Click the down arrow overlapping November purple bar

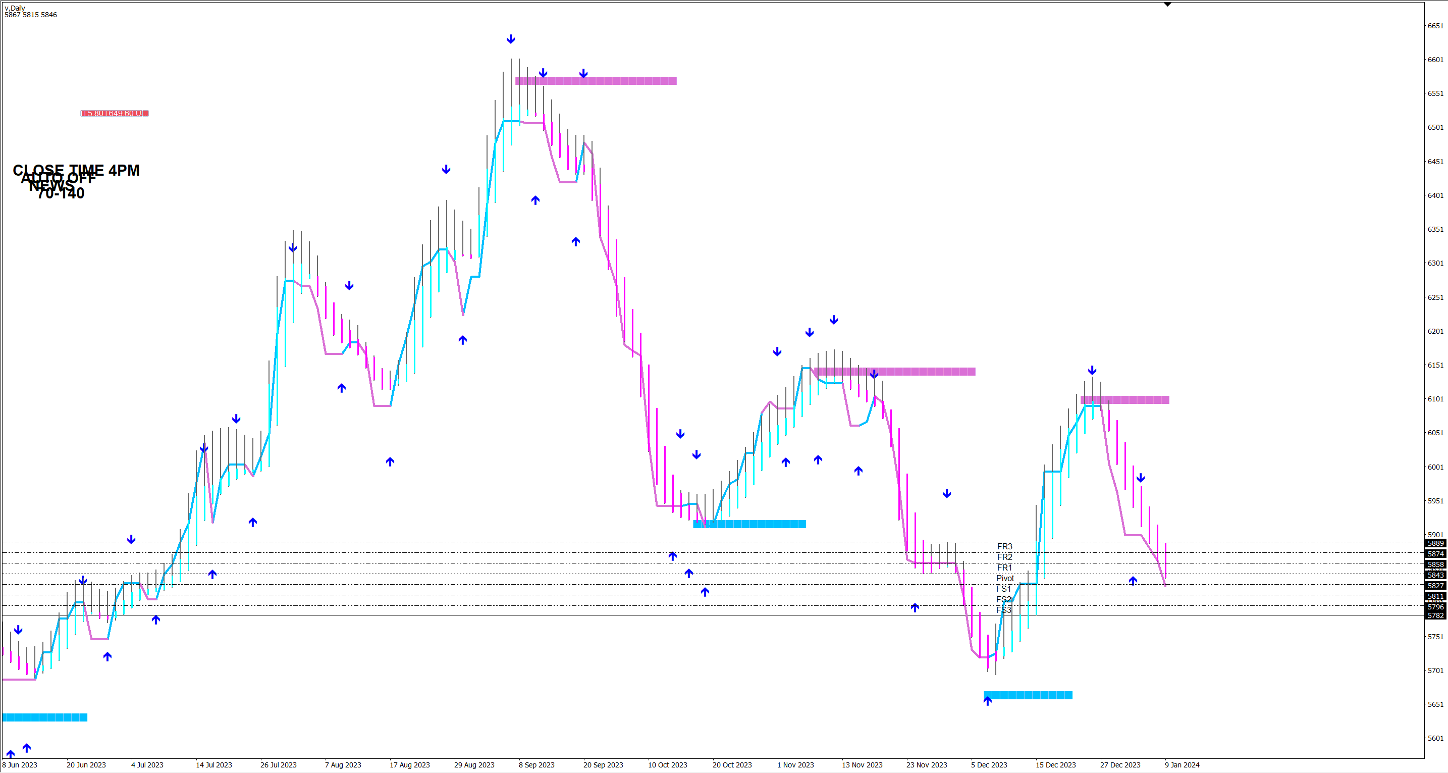click(x=874, y=374)
